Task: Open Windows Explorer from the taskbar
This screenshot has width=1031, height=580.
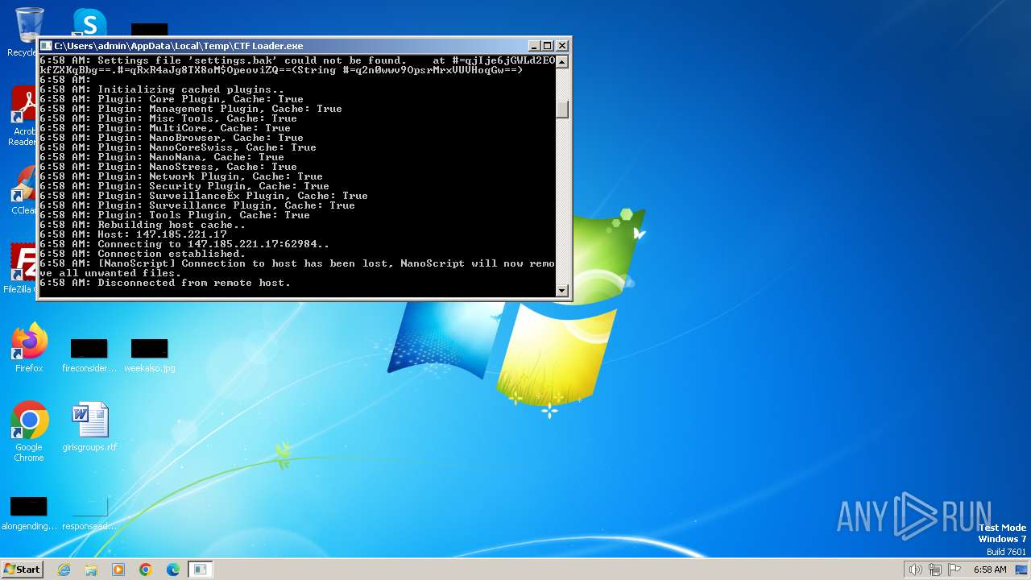Action: pyautogui.click(x=91, y=570)
